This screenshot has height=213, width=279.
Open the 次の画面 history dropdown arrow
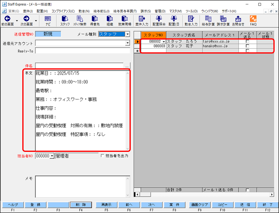coord(36,21)
